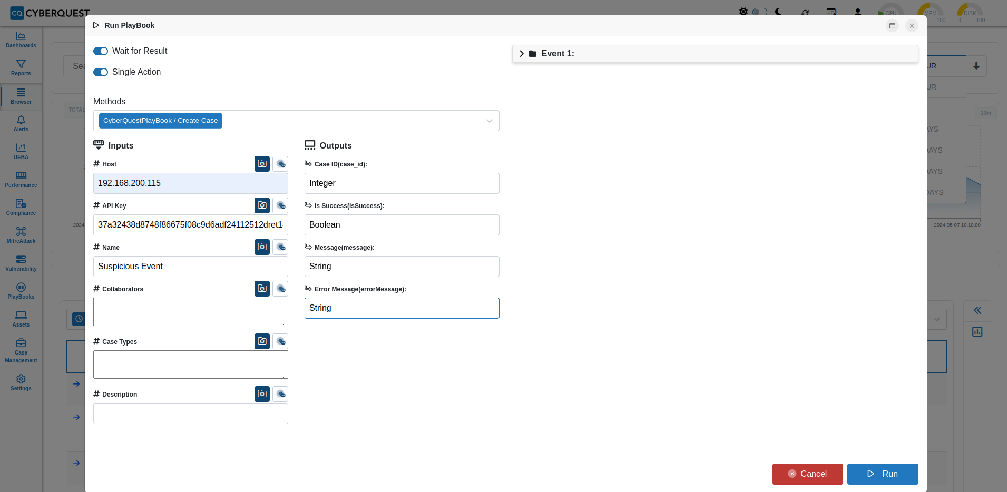Focus the Collaborators text area
This screenshot has width=1007, height=492.
click(x=191, y=312)
